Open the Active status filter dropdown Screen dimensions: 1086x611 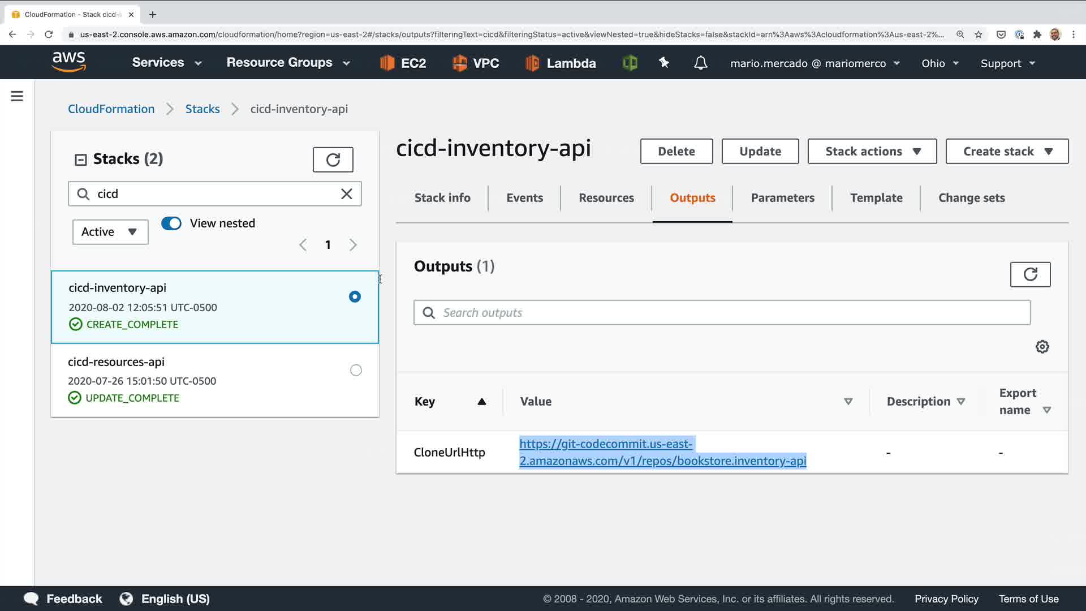point(110,232)
